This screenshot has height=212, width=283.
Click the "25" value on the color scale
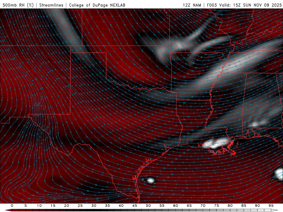(x=80, y=206)
